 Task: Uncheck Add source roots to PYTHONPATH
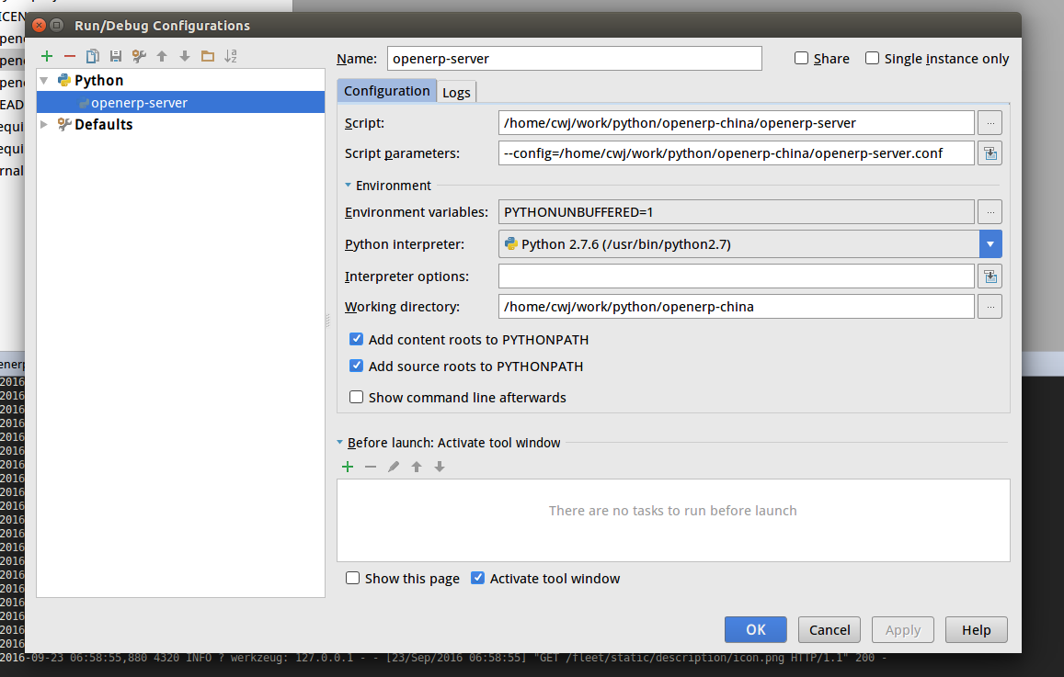pos(356,366)
